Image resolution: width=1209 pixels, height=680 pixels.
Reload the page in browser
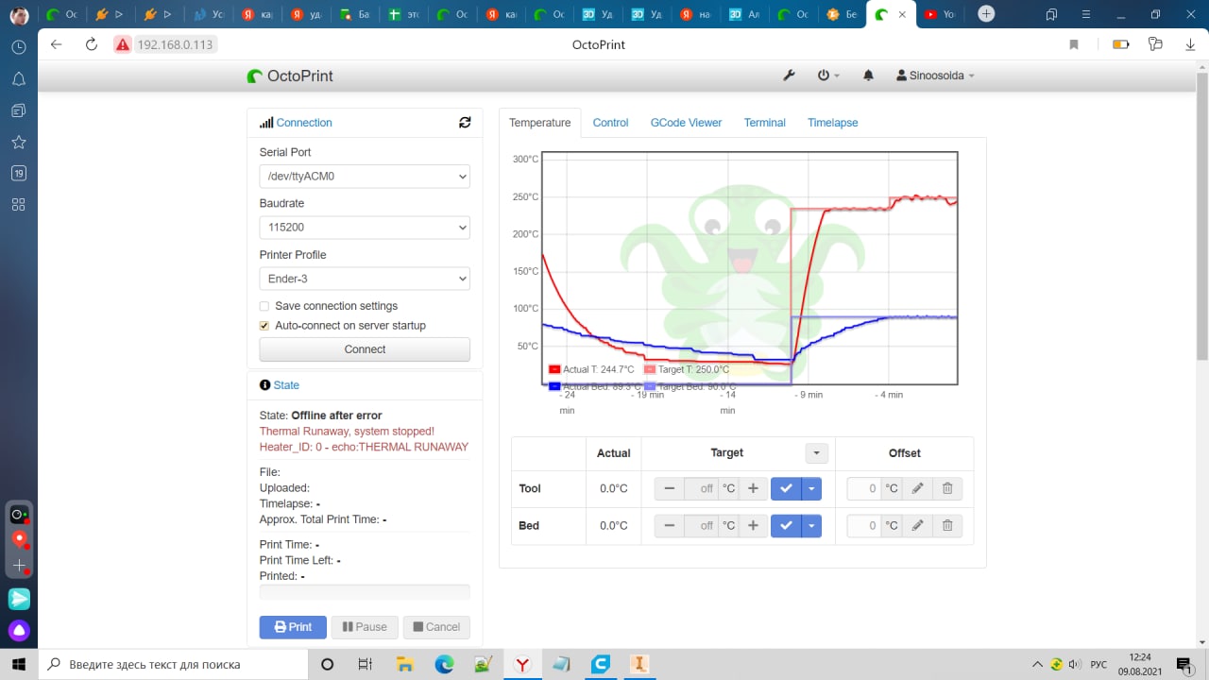(91, 44)
